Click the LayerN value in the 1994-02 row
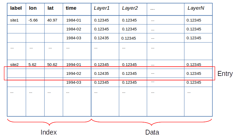Screen dimensions: 237x137 pos(194,73)
